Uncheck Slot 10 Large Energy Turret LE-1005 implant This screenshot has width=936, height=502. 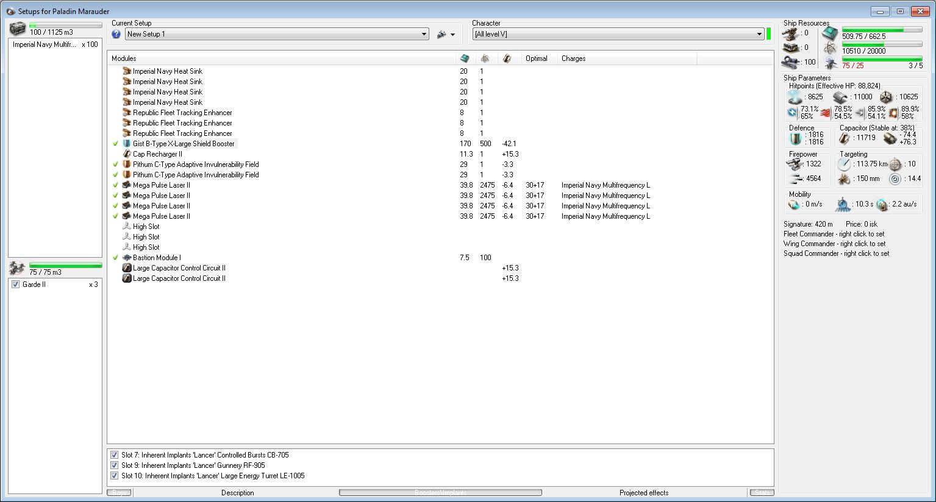tap(115, 476)
